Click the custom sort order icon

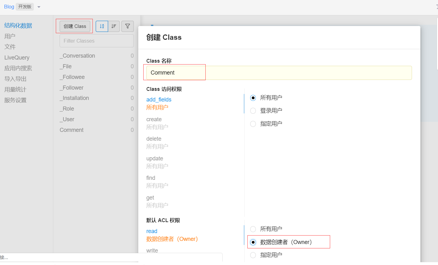point(114,26)
